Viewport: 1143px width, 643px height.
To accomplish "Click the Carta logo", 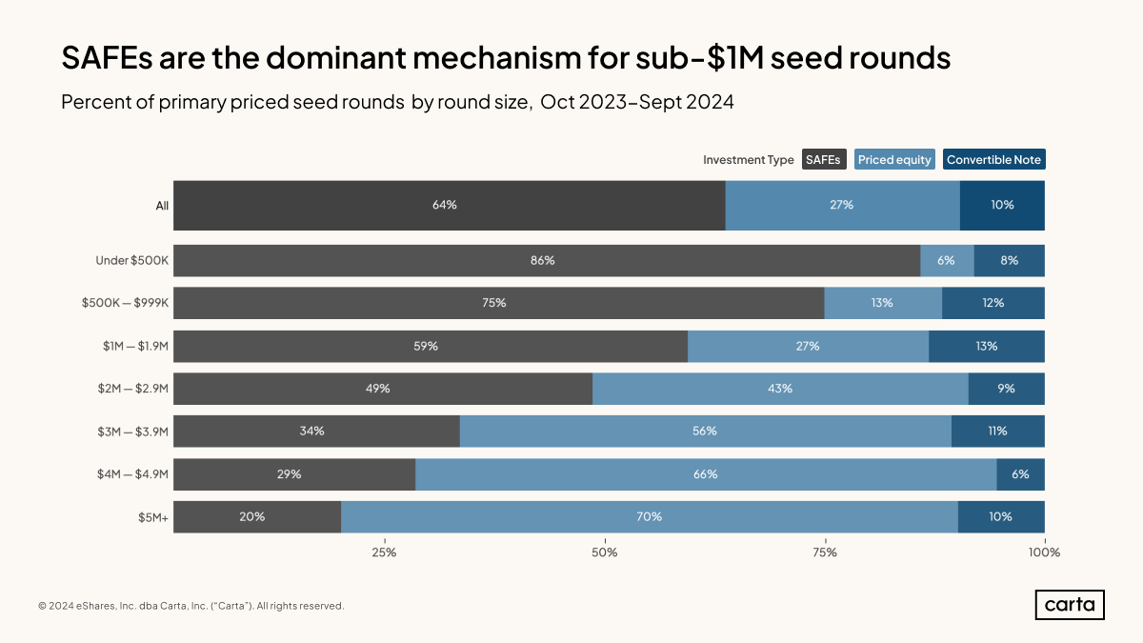I will tap(1069, 605).
